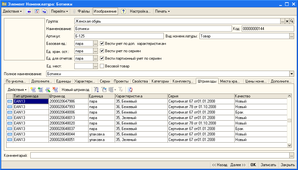This screenshot has height=170, width=298.
Task: Open the 'Печать' dropdown menu
Action: tap(162, 11)
